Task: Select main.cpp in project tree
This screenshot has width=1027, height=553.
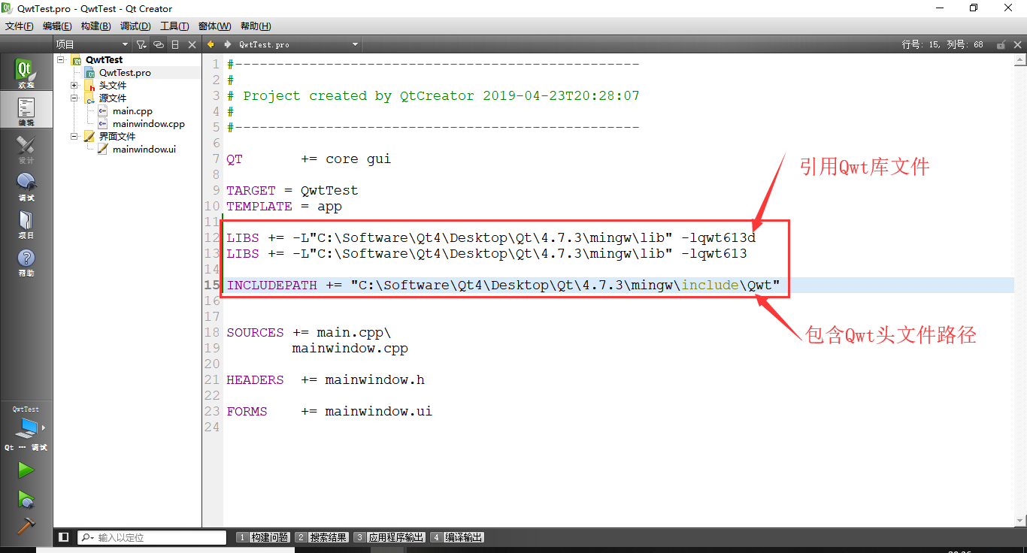Action: coord(132,111)
